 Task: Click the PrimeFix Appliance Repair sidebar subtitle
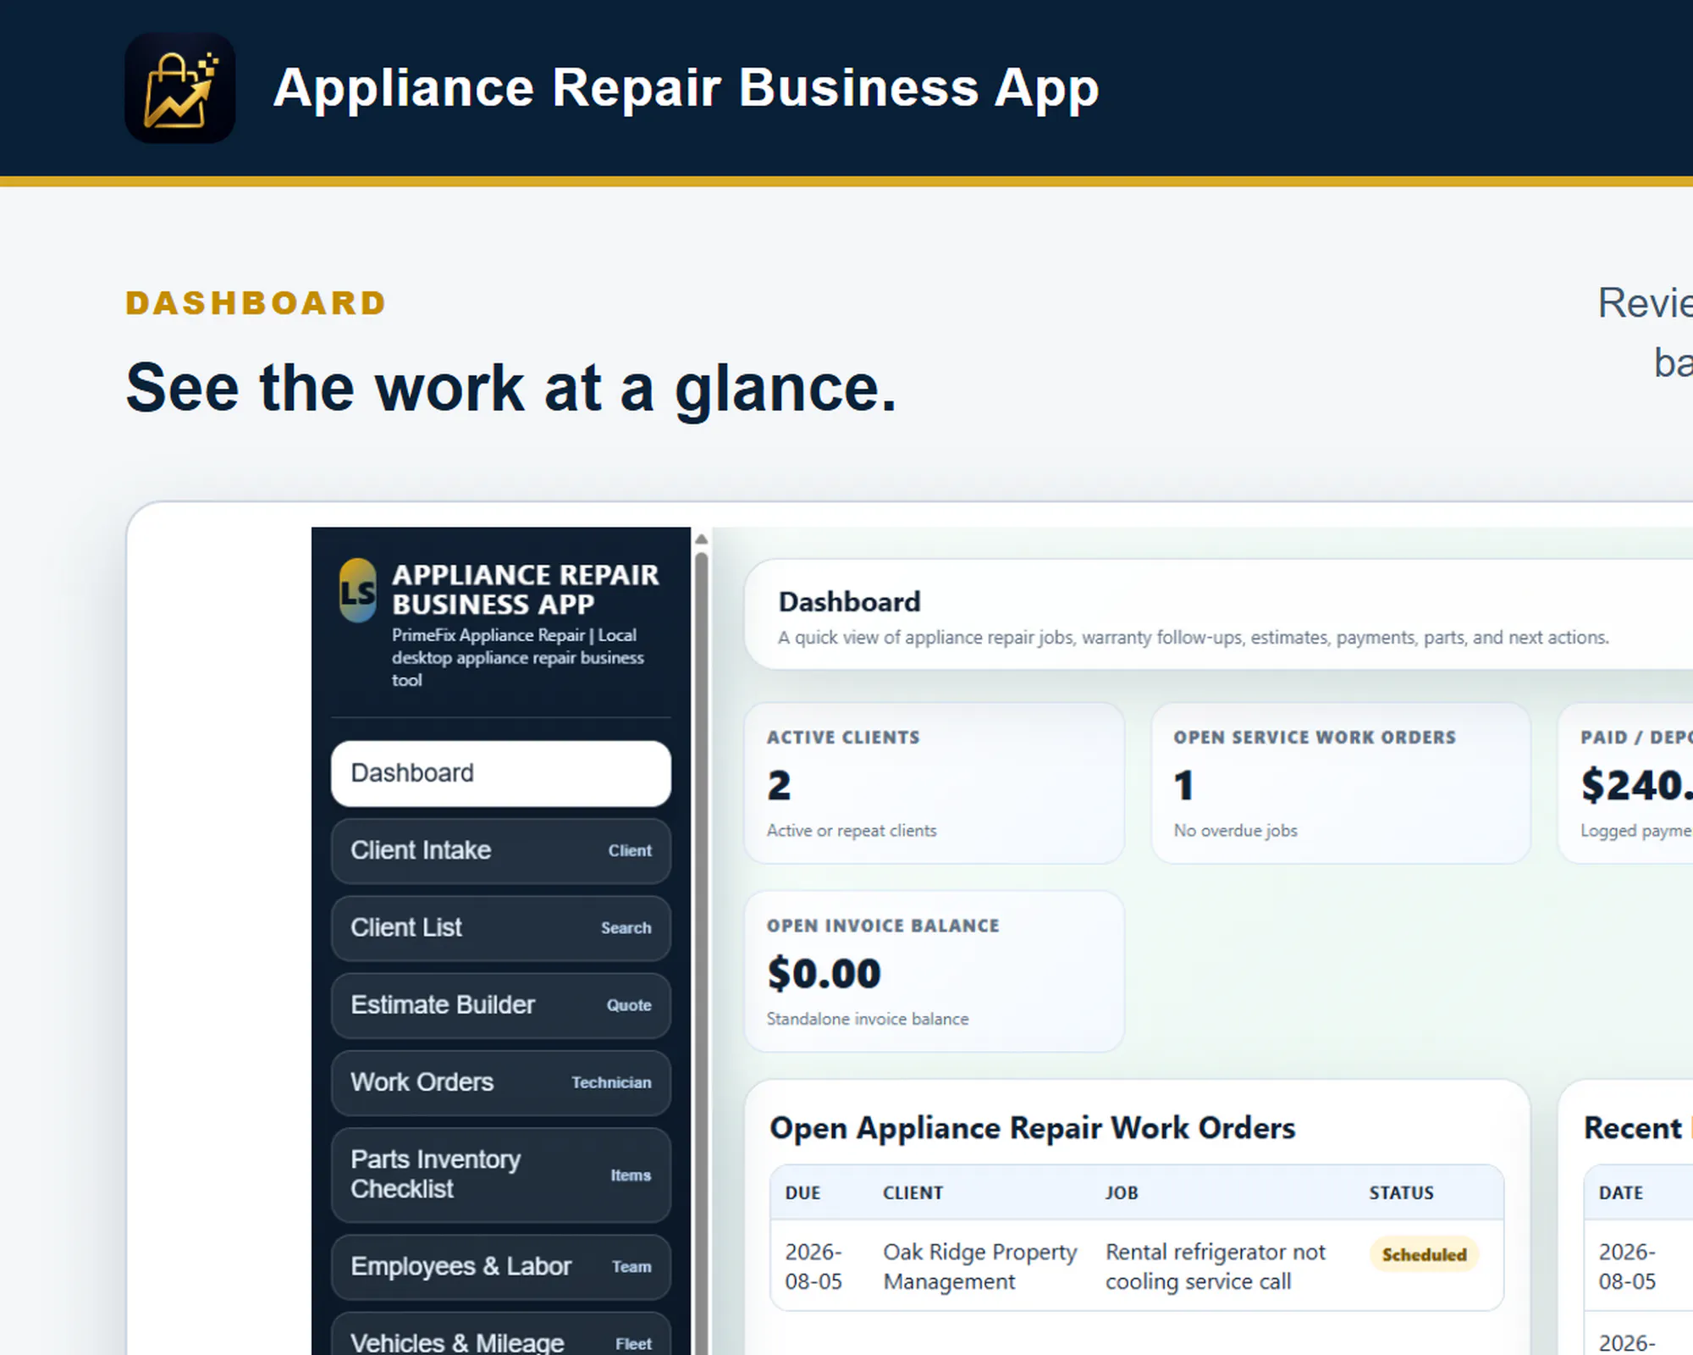[517, 657]
